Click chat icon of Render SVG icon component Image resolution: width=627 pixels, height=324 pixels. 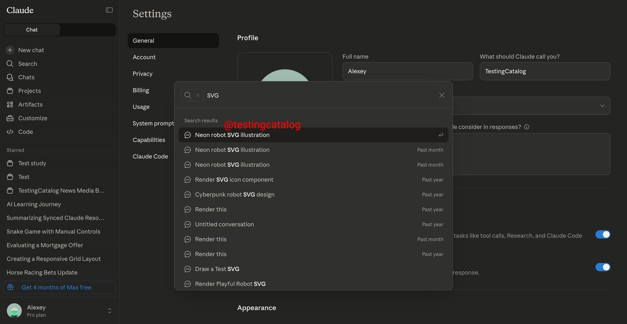[187, 180]
